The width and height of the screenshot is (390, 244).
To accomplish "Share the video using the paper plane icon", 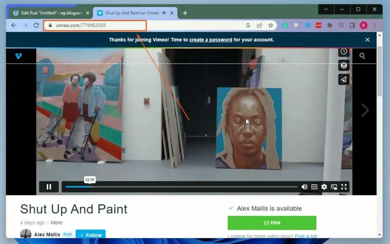I will pos(343,79).
